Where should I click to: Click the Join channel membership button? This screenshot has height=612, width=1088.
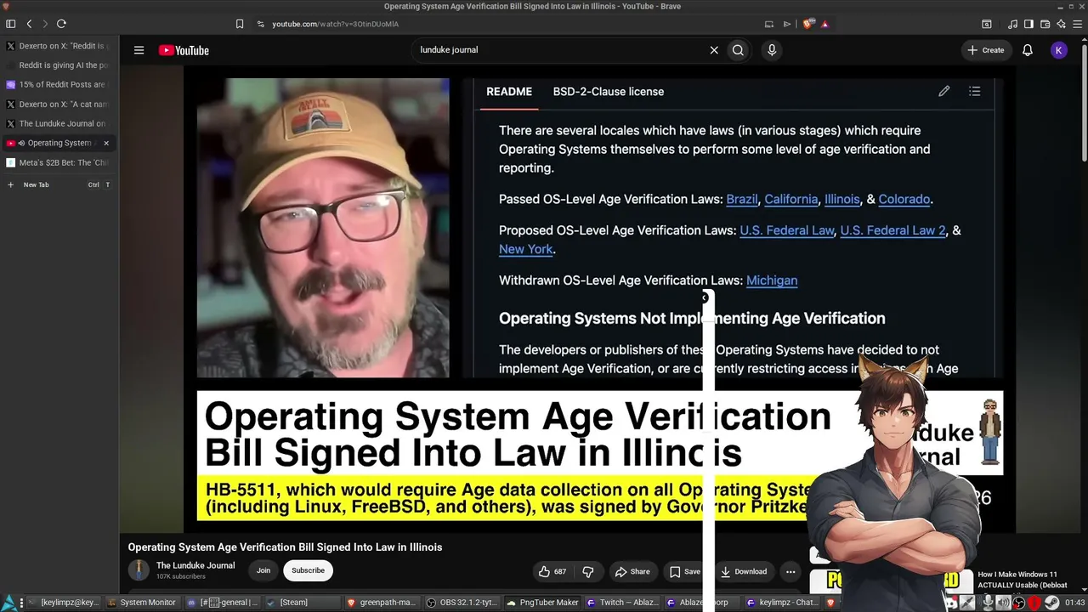263,570
